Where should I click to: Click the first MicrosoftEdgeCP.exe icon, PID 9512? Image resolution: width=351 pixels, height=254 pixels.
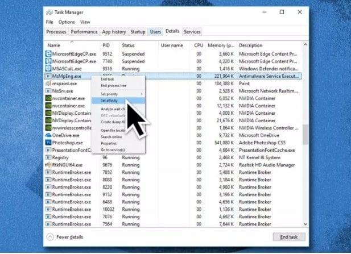(48, 54)
